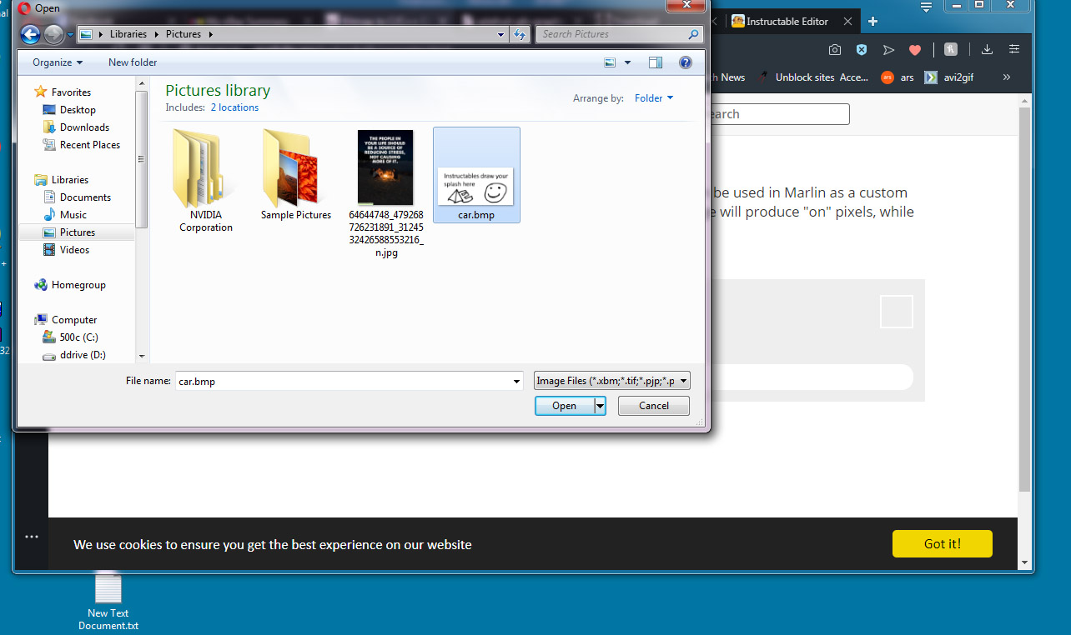Go back in the Open dialog
Image resolution: width=1071 pixels, height=635 pixels.
30,34
